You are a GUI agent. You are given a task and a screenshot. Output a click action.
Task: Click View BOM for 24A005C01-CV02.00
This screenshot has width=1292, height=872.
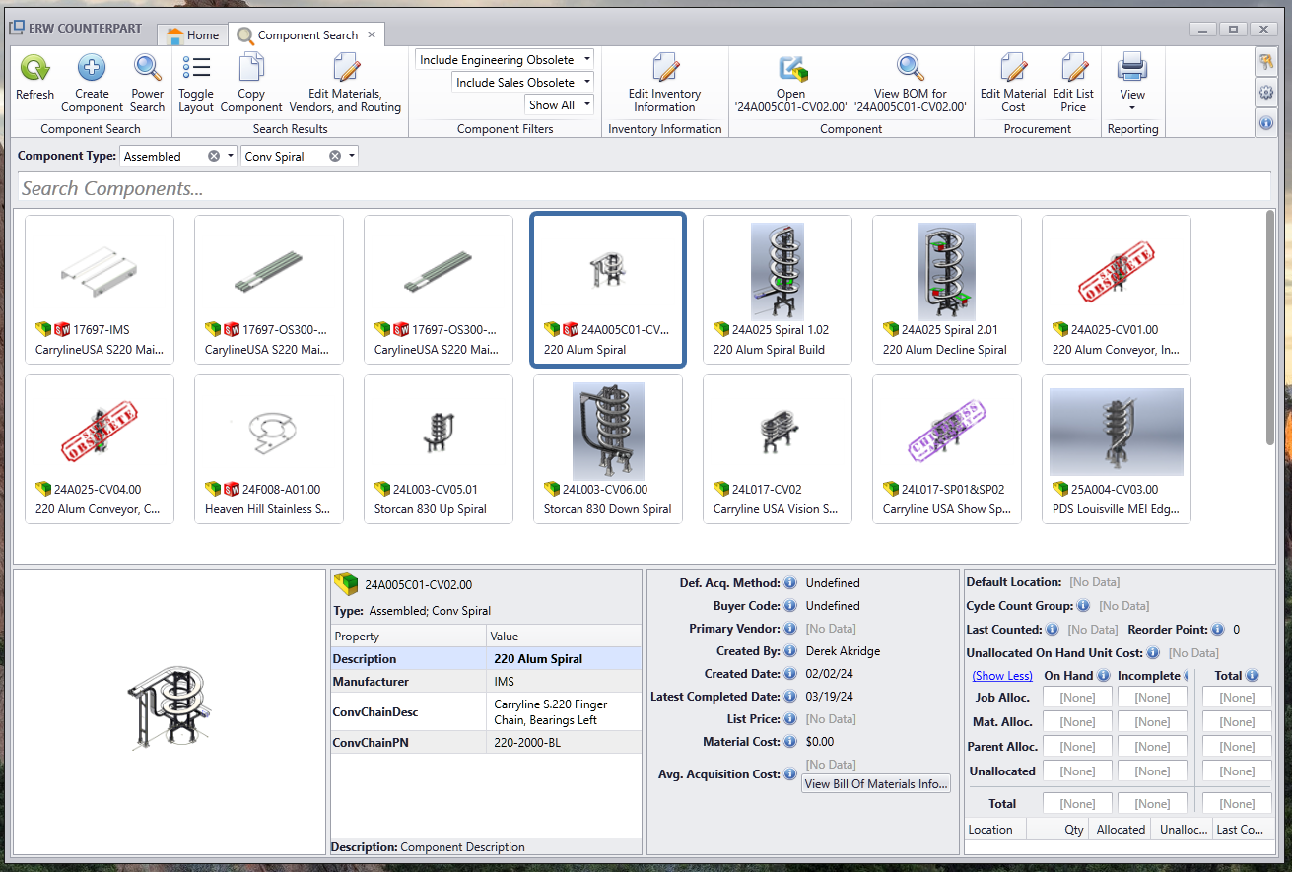tap(910, 69)
